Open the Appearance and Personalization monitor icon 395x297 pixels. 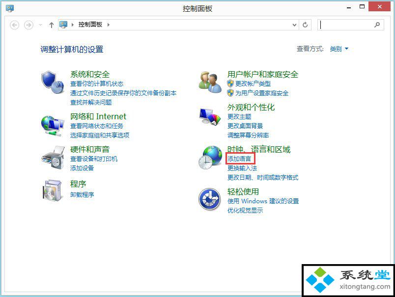210,116
